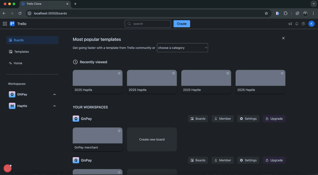The height and width of the screenshot is (175, 318).
Task: Collapse the Haptle workspace in sidebar
Action: tap(55, 106)
